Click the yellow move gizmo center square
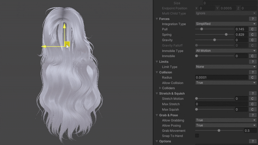Screen dimensions: 258x145 [67, 44]
